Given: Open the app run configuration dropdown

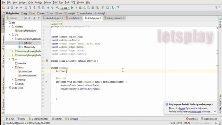Looking at the screenshot, I should 65,8.
